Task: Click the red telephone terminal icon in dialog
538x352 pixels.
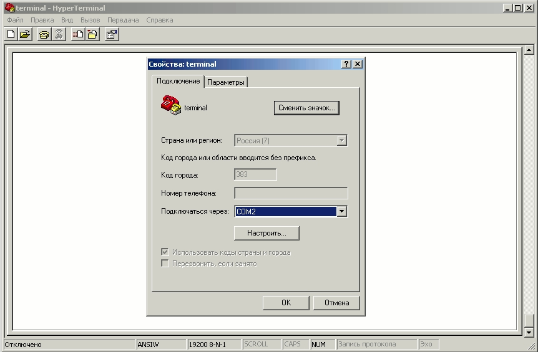Action: pyautogui.click(x=170, y=105)
